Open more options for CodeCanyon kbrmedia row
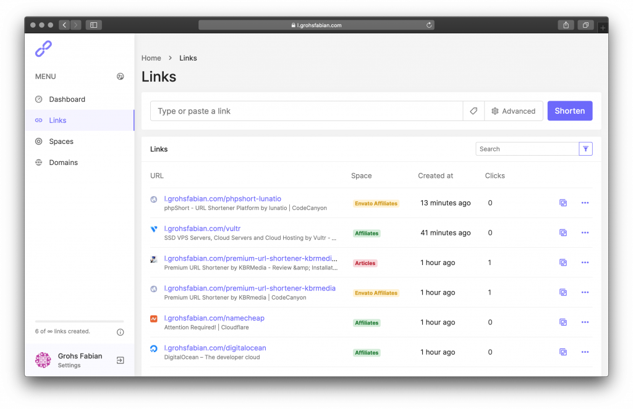This screenshot has width=633, height=409. (585, 292)
